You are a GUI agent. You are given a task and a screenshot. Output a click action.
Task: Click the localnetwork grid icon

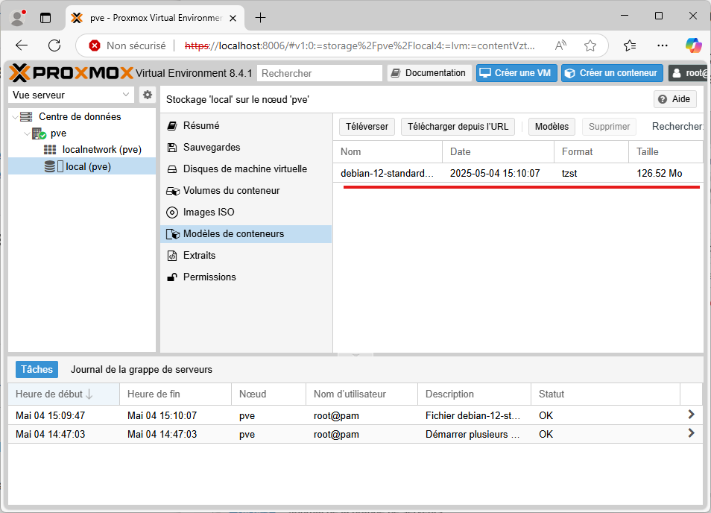pyautogui.click(x=50, y=150)
